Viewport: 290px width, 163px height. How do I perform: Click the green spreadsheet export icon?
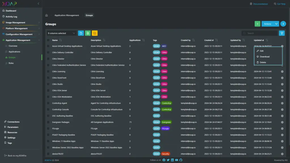pos(88,33)
